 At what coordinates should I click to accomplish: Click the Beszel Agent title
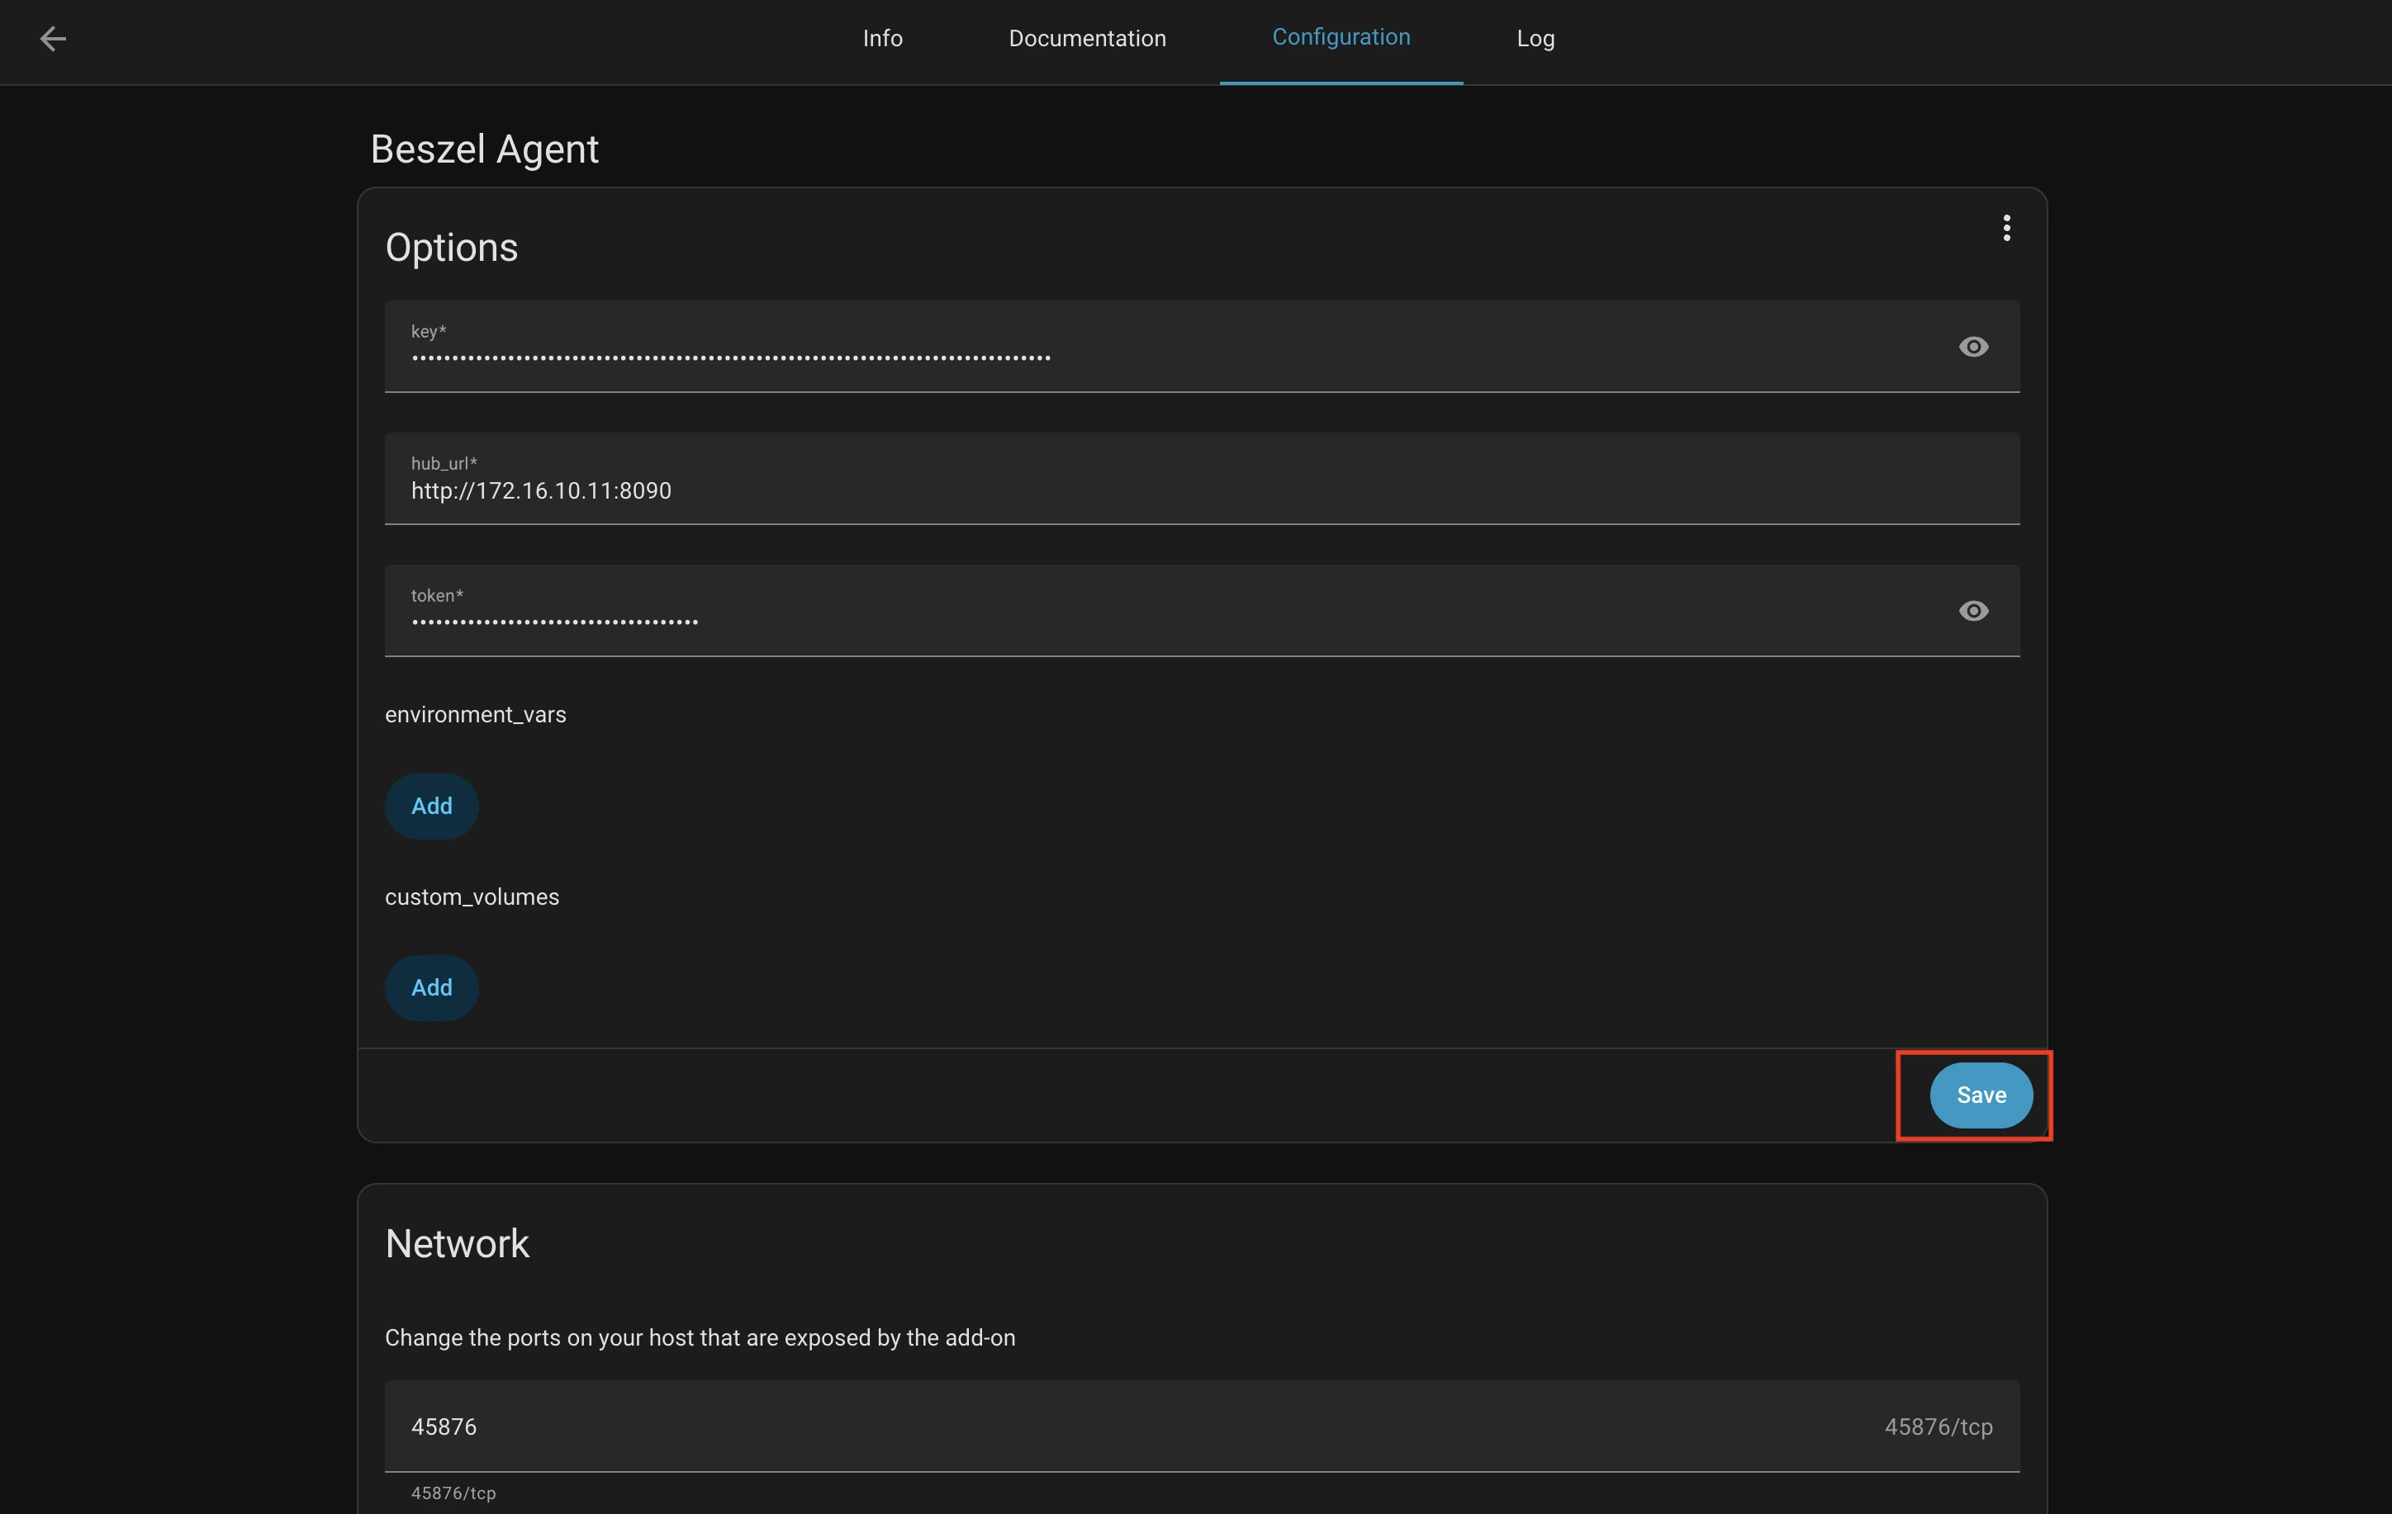coord(485,149)
